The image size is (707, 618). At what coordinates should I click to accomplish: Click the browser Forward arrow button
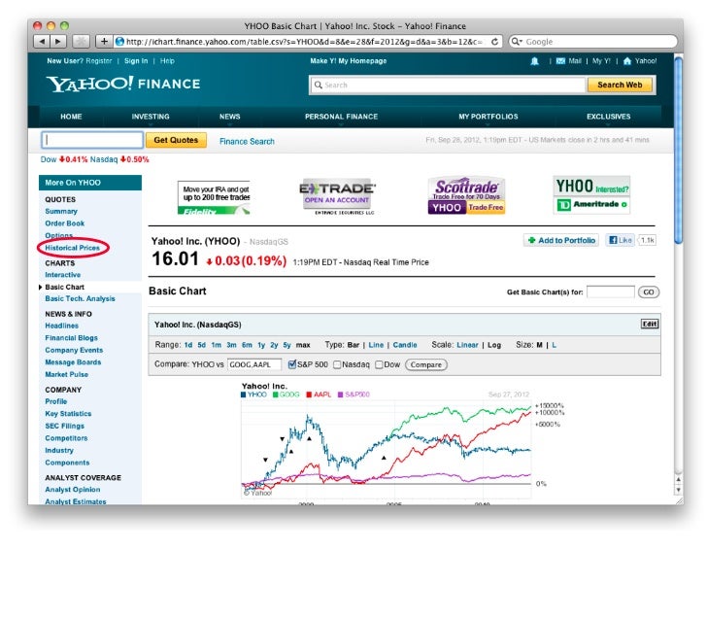(58, 42)
